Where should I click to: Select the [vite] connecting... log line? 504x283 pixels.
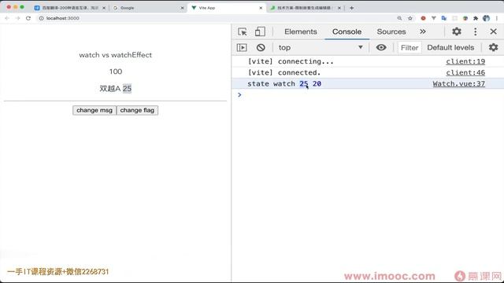click(x=368, y=61)
